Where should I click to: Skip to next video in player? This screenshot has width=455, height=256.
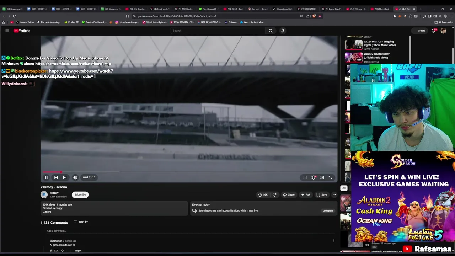pyautogui.click(x=64, y=177)
